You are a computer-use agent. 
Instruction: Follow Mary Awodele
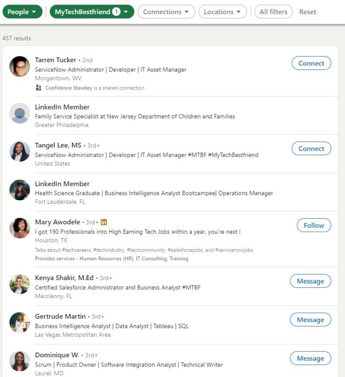(x=314, y=225)
